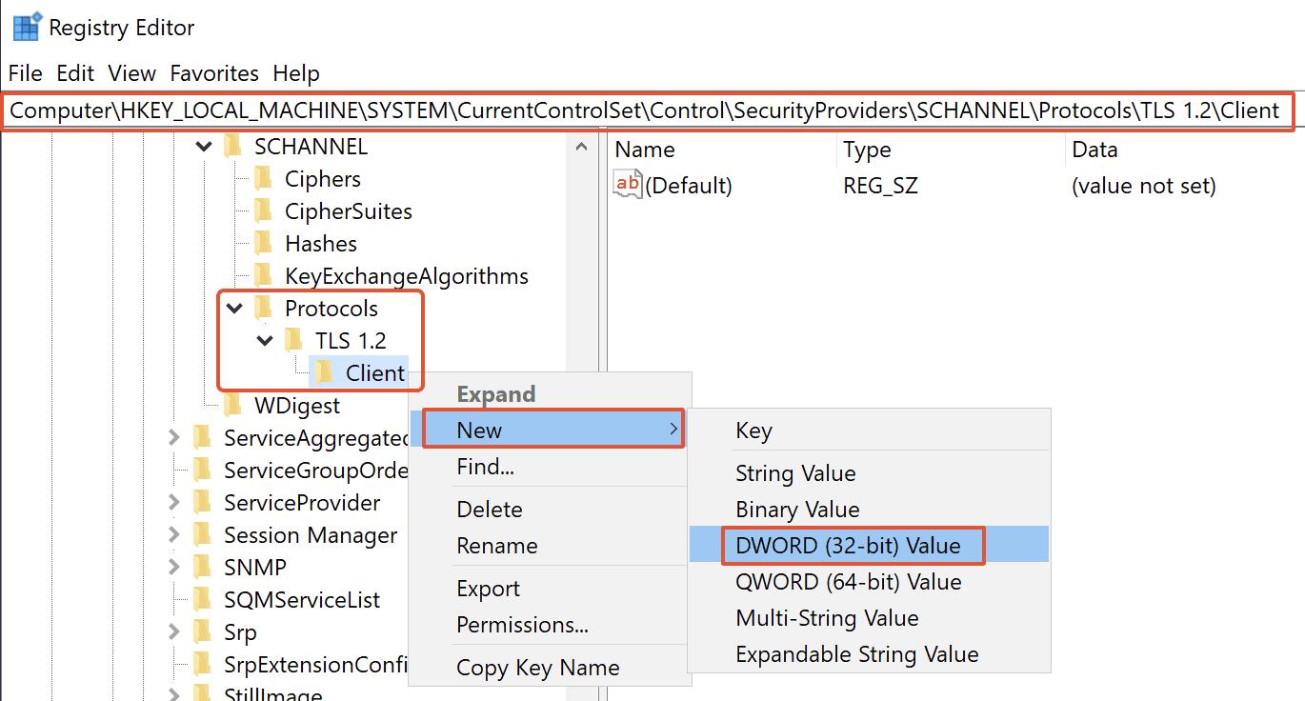Click the WDigest folder icon
The image size is (1305, 701).
pyautogui.click(x=233, y=406)
